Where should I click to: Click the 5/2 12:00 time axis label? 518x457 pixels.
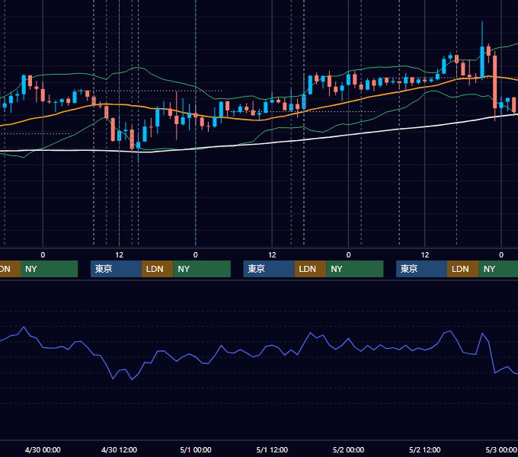[x=424, y=449]
